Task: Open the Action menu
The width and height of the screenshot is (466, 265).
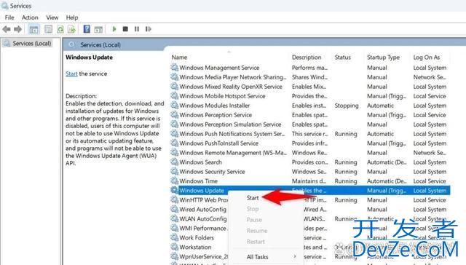Action: click(x=30, y=17)
